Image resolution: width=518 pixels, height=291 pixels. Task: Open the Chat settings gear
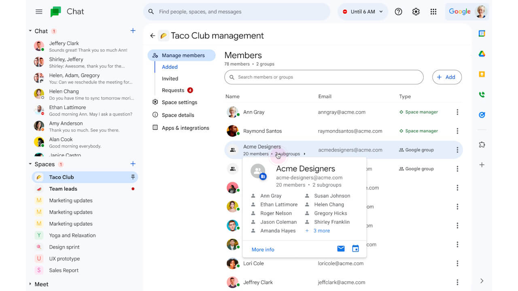(416, 11)
